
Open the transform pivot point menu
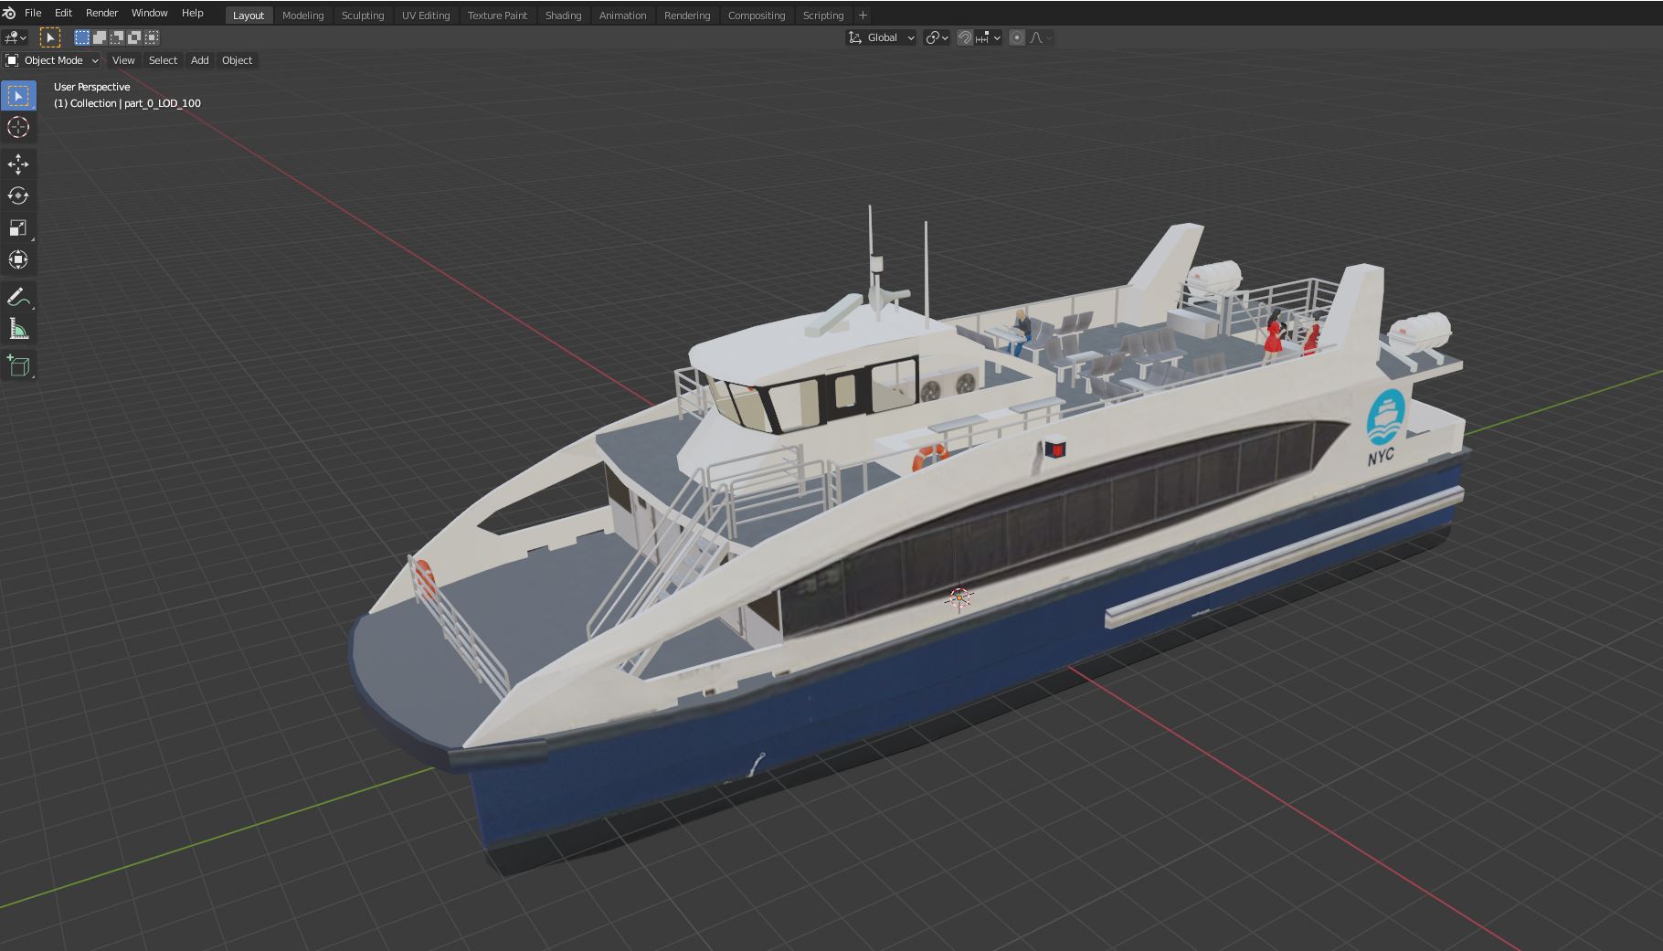point(937,37)
